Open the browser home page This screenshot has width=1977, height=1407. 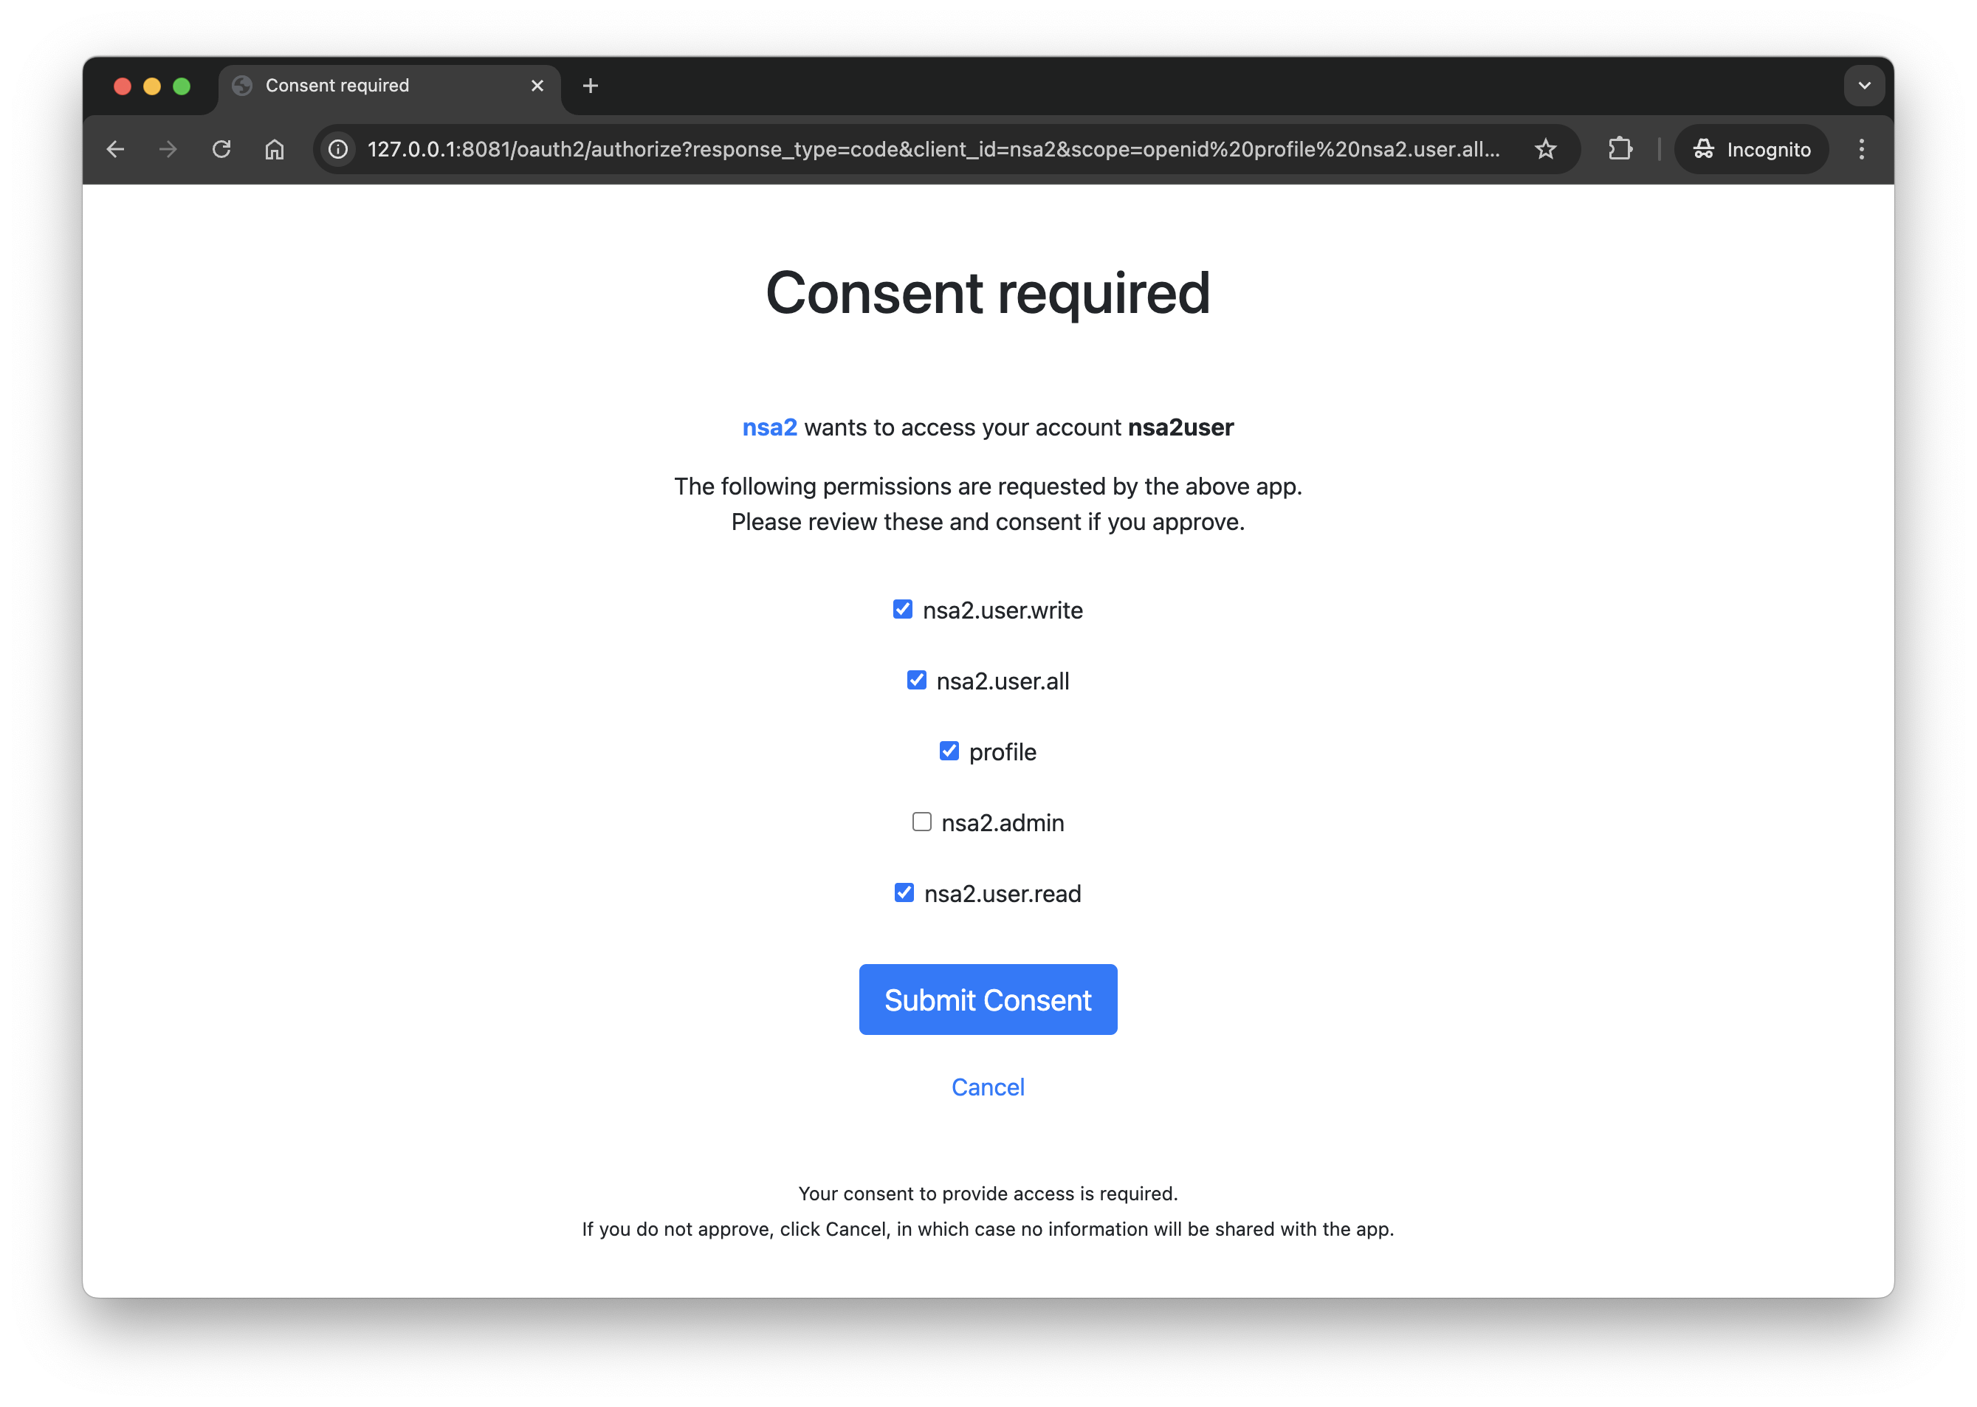click(x=275, y=149)
